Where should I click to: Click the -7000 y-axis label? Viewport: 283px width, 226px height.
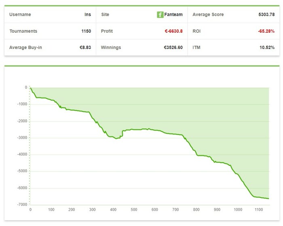(22, 205)
